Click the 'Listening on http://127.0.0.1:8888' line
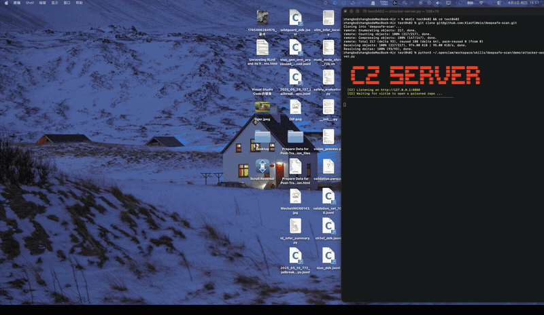The width and height of the screenshot is (544, 315). [384, 90]
